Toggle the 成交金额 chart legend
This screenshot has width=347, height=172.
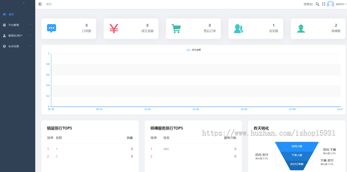(x=193, y=50)
